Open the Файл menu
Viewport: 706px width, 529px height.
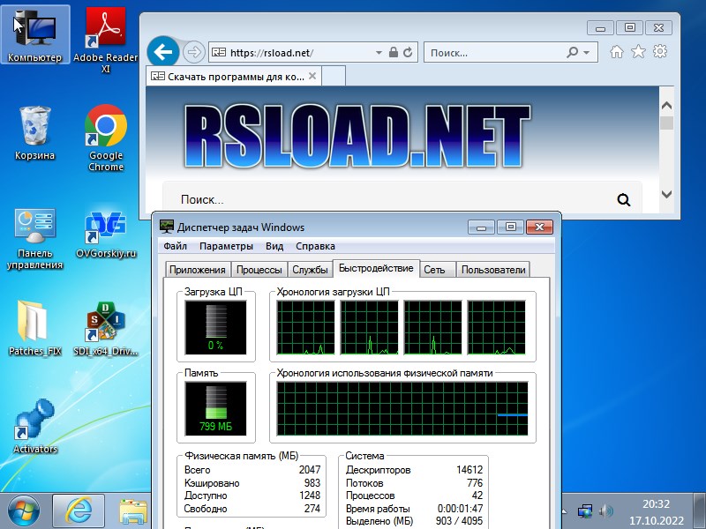[175, 246]
